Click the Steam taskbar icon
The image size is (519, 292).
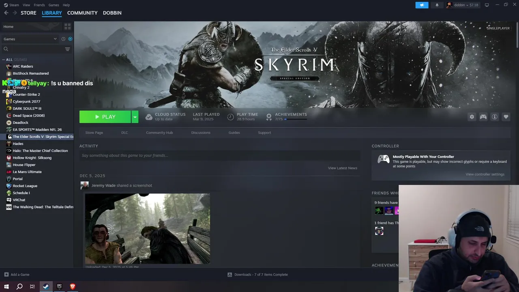pos(46,287)
